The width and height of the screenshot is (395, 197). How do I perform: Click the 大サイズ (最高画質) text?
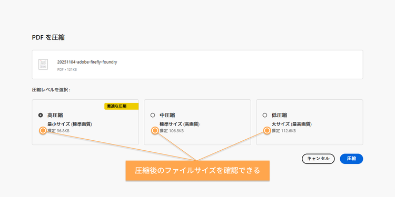pyautogui.click(x=292, y=124)
